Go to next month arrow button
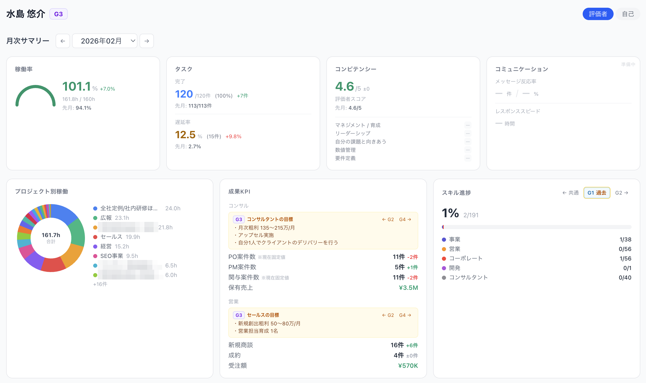646x383 pixels. [x=146, y=41]
